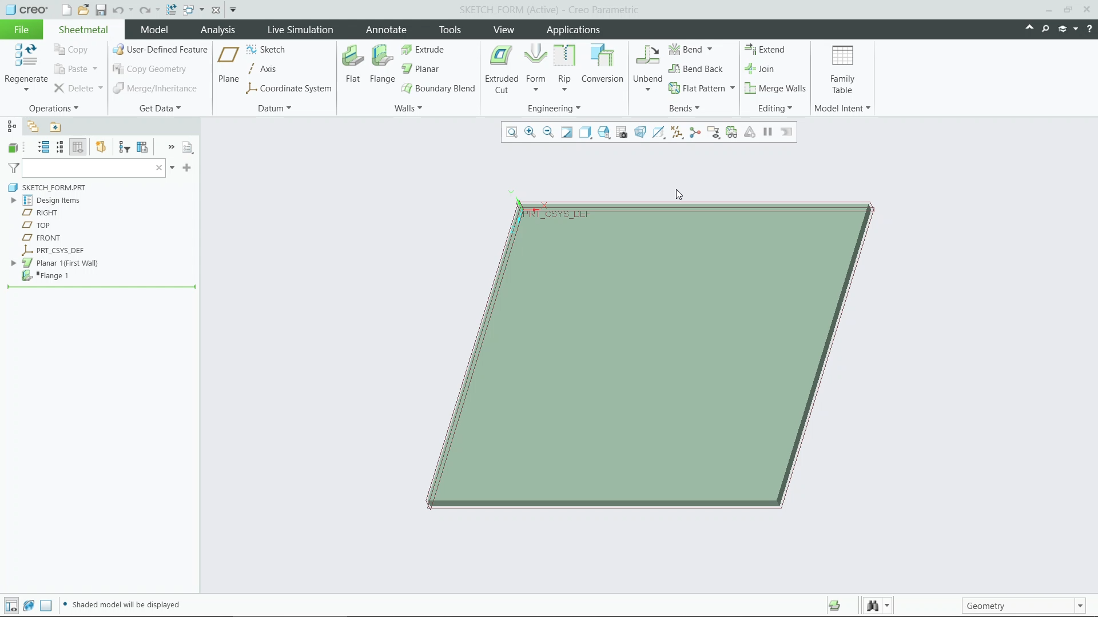1098x617 pixels.
Task: Expand the Engineering group dropdown
Action: click(x=554, y=109)
